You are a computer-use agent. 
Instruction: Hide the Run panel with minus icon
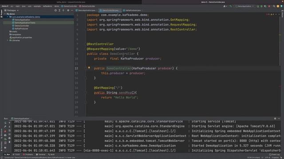coord(279,119)
